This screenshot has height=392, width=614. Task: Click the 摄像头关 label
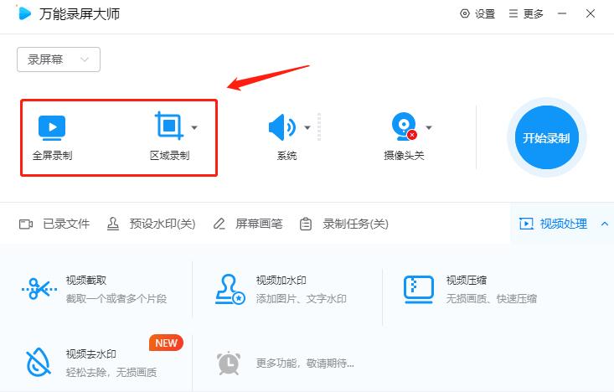coord(404,156)
